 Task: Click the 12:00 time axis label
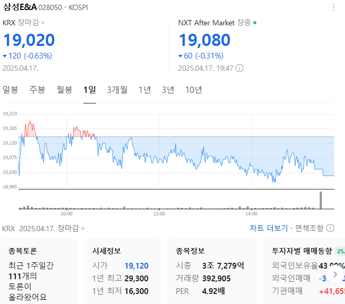159,214
